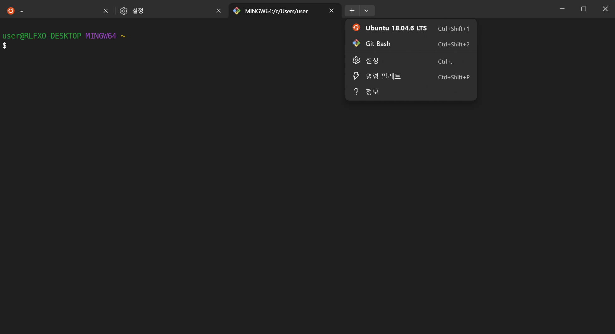Image resolution: width=615 pixels, height=334 pixels.
Task: Launch Git Bash from dropdown menu
Action: click(x=411, y=44)
